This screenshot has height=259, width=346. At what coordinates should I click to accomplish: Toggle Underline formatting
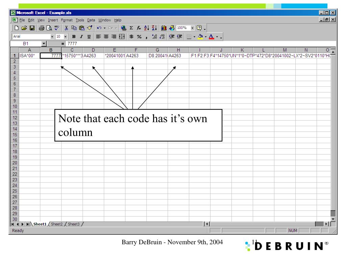89,36
